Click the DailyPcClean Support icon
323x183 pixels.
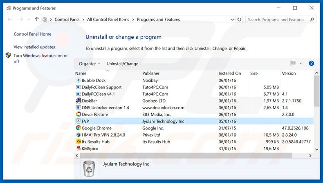point(78,87)
